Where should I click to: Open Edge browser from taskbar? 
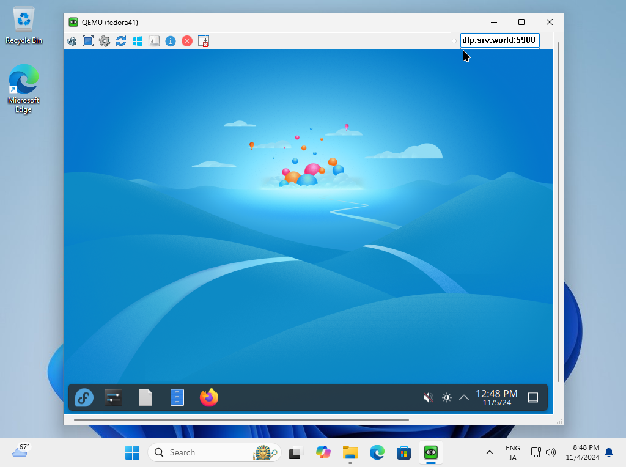coord(377,452)
